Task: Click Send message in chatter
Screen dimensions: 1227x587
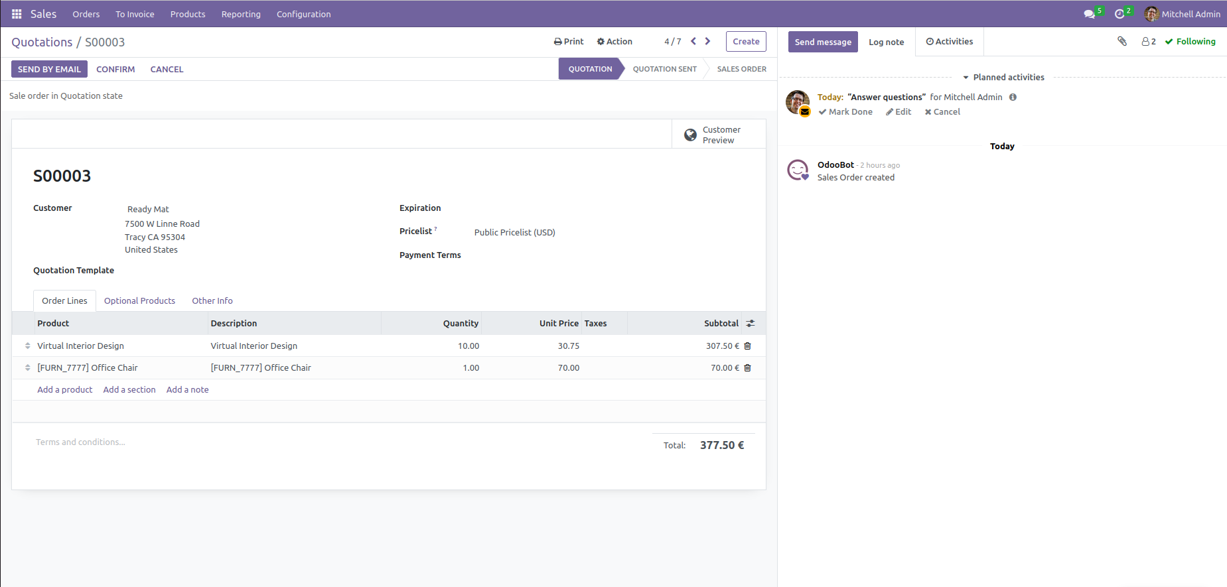Action: coord(823,42)
